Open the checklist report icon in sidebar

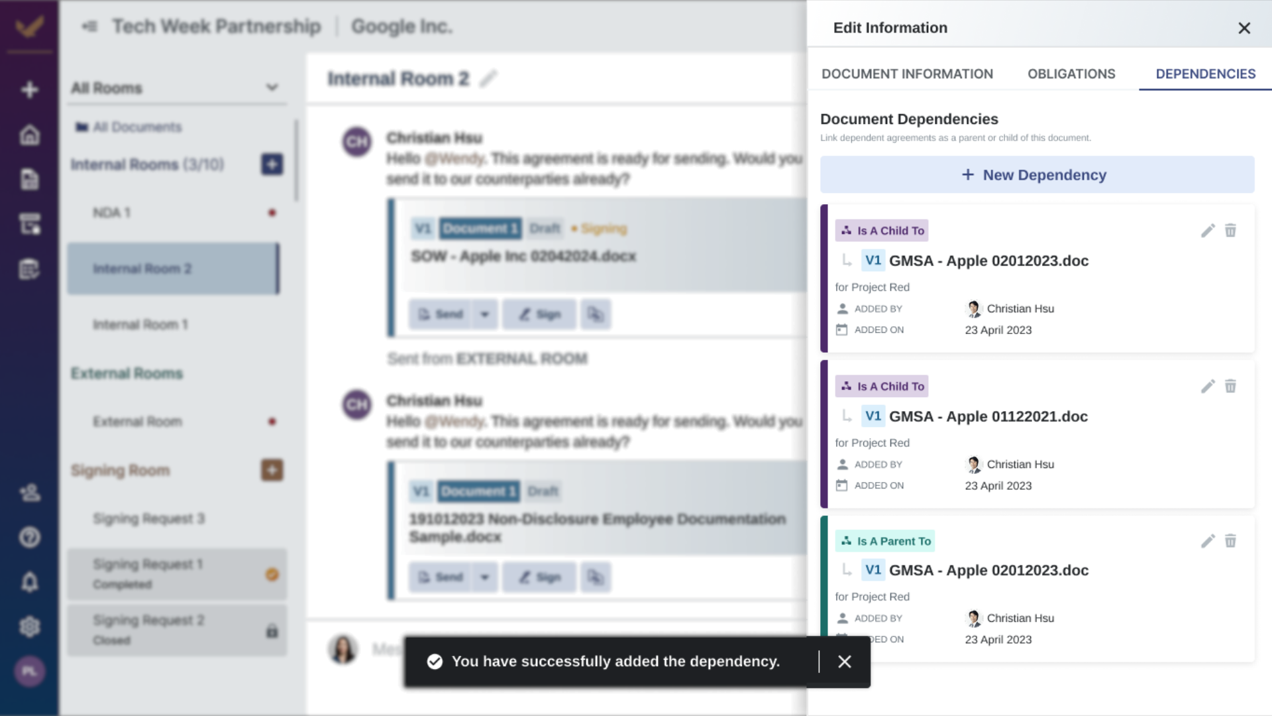[x=29, y=269]
